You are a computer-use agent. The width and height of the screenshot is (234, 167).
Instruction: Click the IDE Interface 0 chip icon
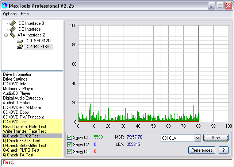(13, 23)
